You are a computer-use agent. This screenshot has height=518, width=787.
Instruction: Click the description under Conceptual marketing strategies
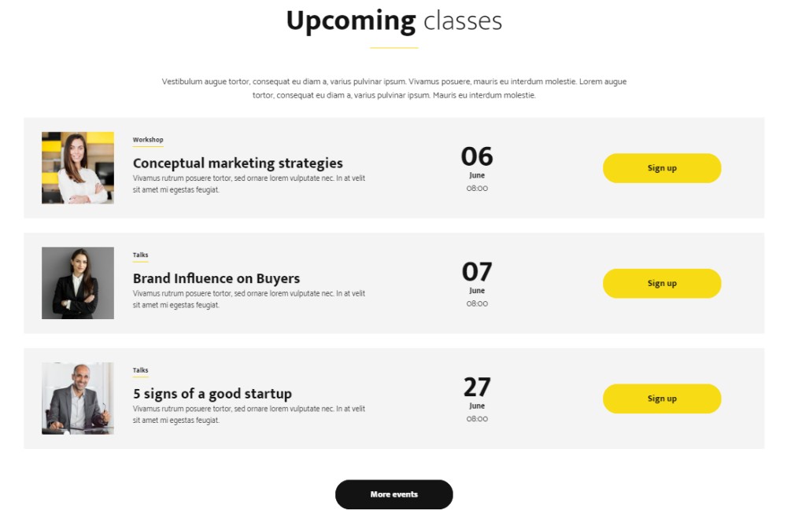[249, 184]
